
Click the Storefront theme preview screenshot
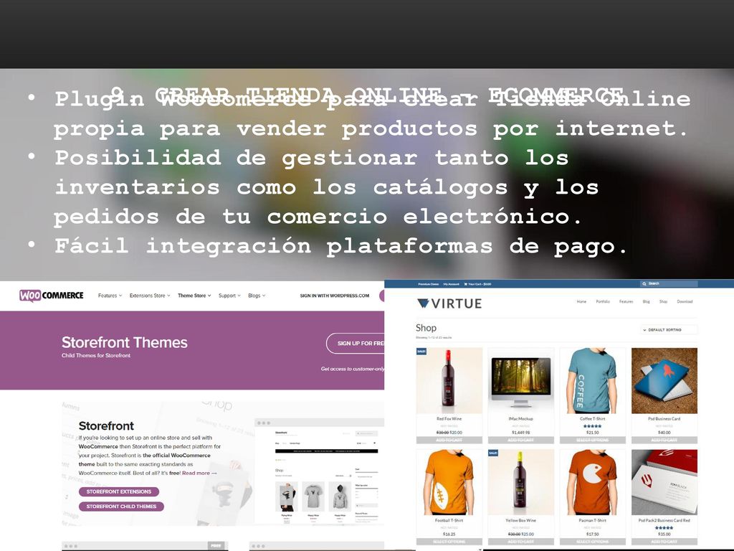[319, 472]
